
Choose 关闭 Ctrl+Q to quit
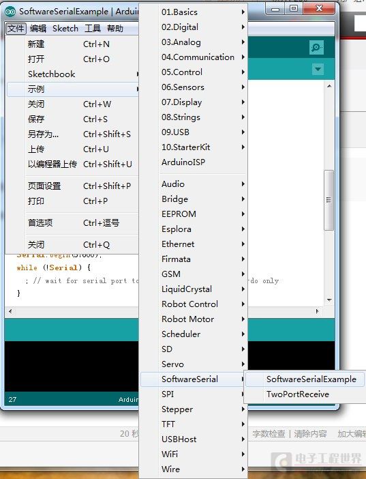pyautogui.click(x=73, y=245)
